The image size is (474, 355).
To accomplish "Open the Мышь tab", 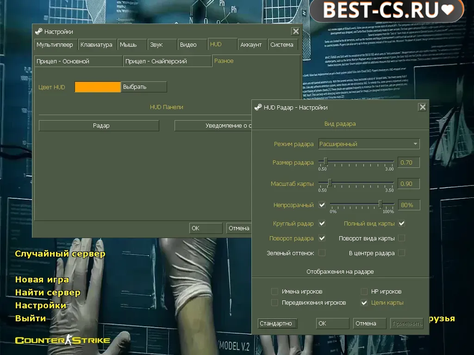I will point(132,45).
